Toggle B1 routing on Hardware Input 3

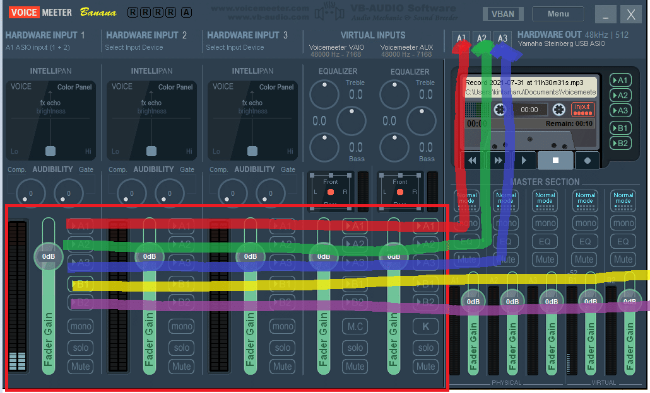282,284
